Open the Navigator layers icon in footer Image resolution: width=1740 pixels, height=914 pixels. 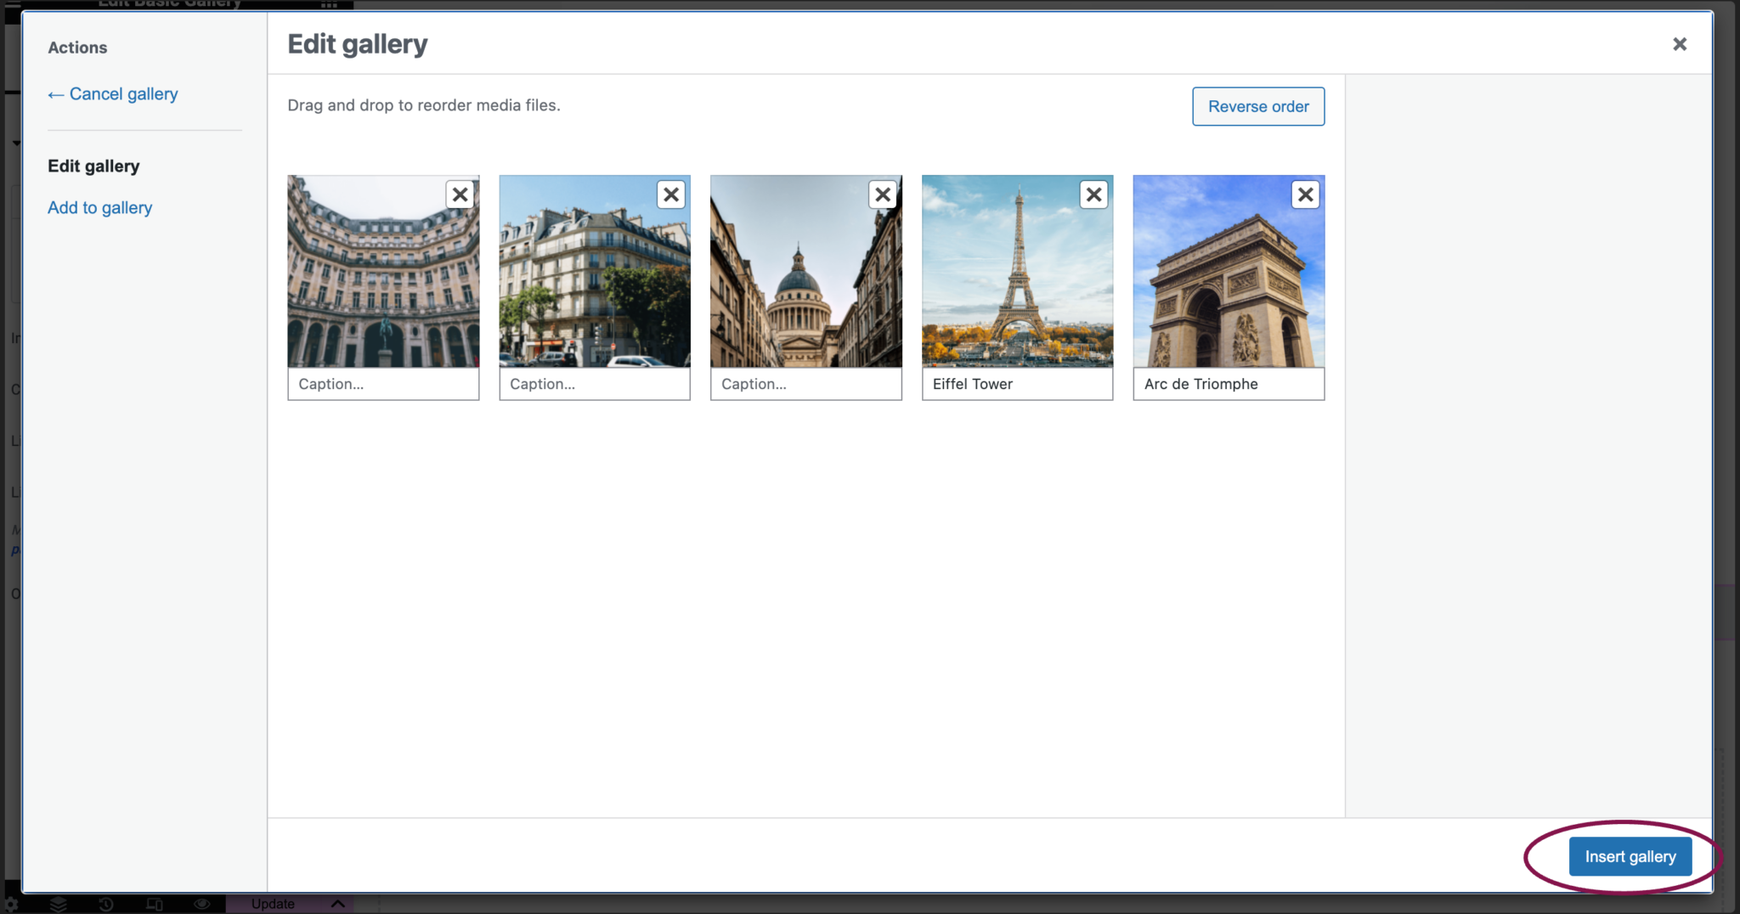(x=58, y=904)
